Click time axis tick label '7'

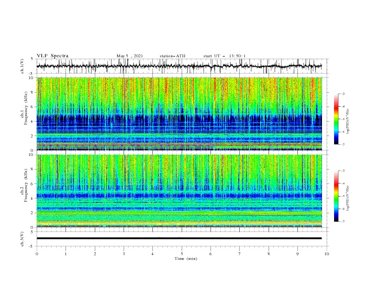click(240, 254)
